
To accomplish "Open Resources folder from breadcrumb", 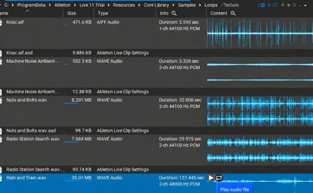I will pyautogui.click(x=124, y=5).
